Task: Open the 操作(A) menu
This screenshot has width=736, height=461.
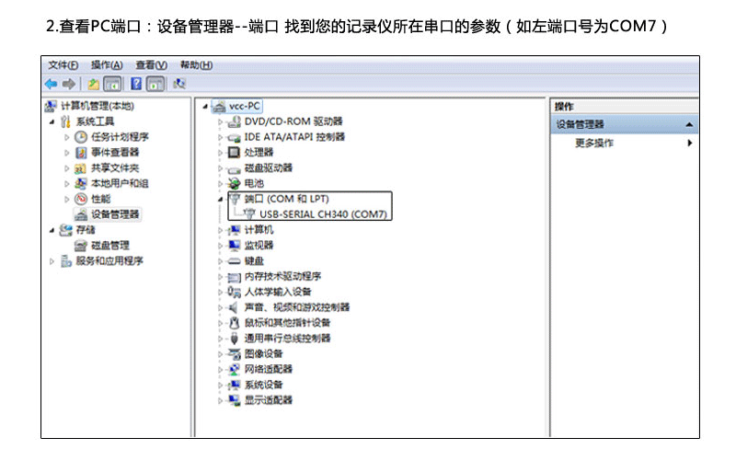Action: (x=107, y=65)
